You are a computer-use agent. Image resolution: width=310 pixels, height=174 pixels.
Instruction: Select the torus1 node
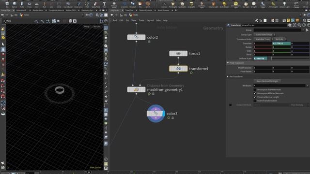point(178,54)
